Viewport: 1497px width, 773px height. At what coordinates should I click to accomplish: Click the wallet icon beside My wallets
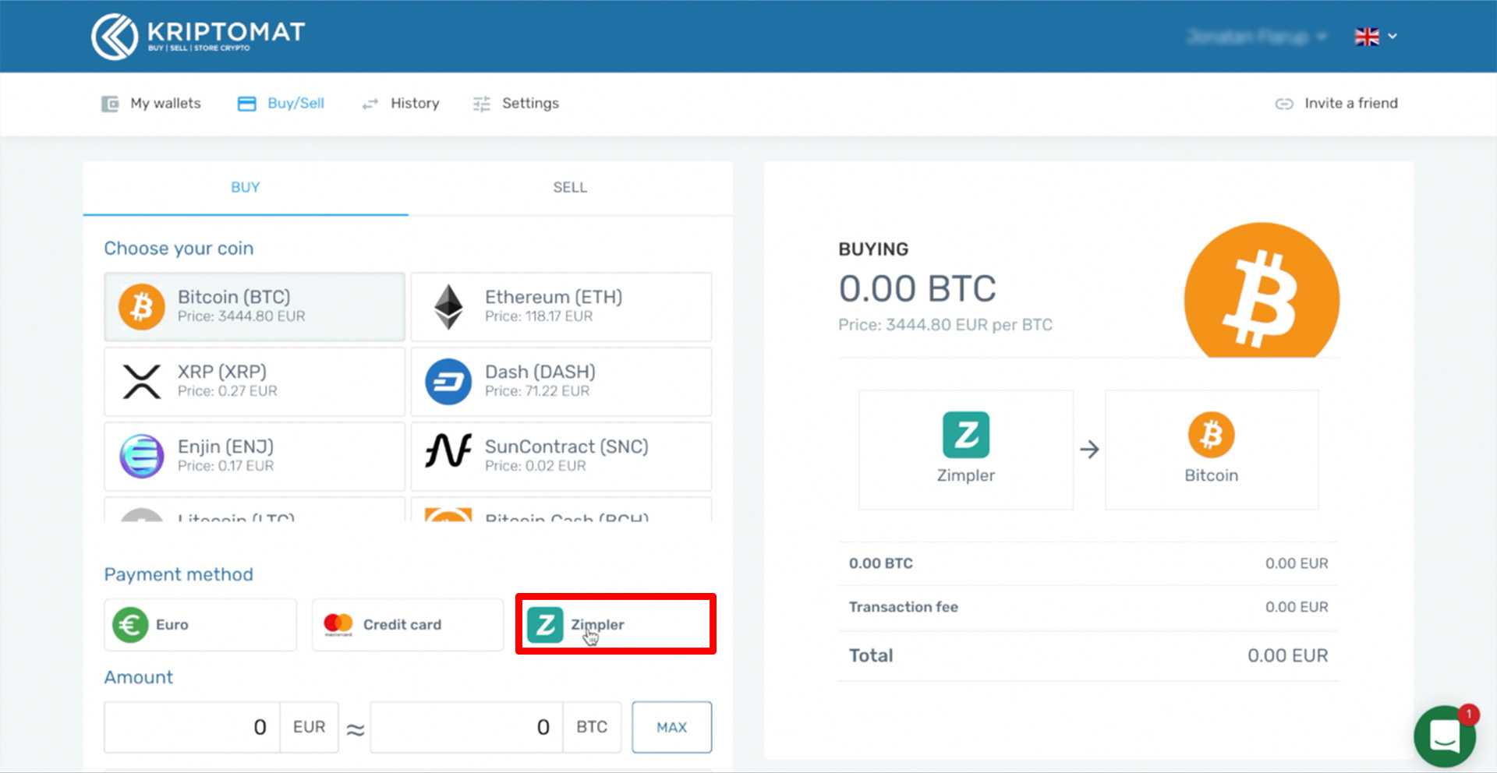pyautogui.click(x=110, y=104)
